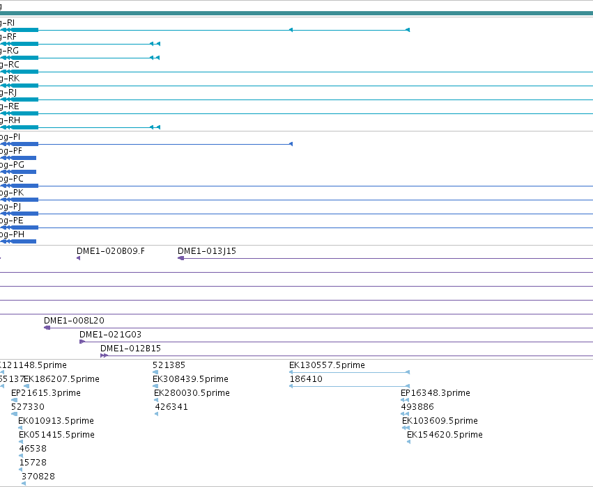The image size is (593, 487).
Task: Click feature label DME1-021G03
Action: click(x=110, y=335)
